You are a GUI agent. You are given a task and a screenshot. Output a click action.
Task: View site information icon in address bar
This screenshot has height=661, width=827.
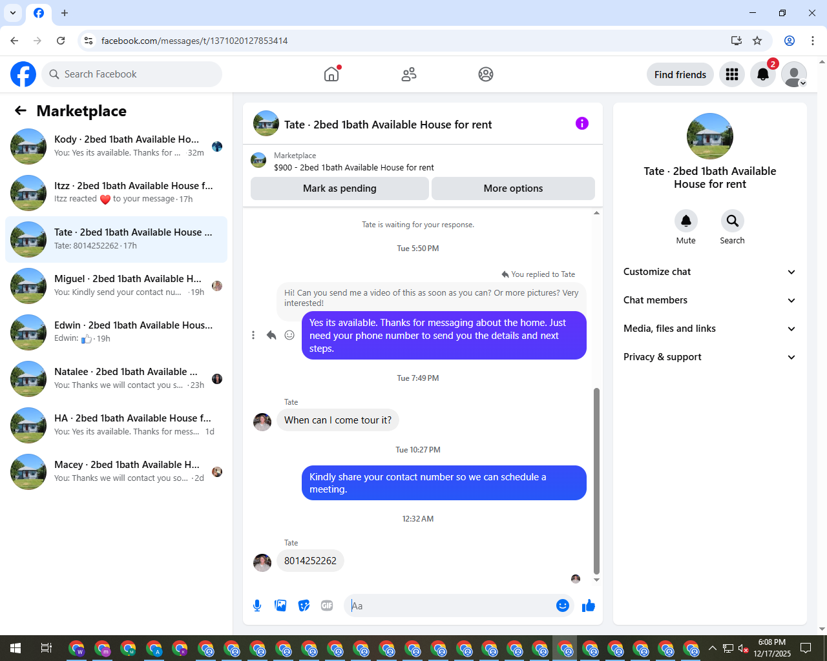89,41
